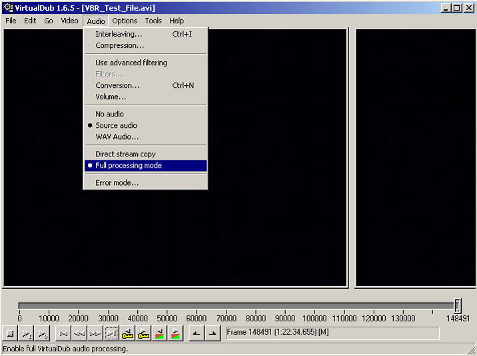Click the Stop playback button

pos(10,333)
